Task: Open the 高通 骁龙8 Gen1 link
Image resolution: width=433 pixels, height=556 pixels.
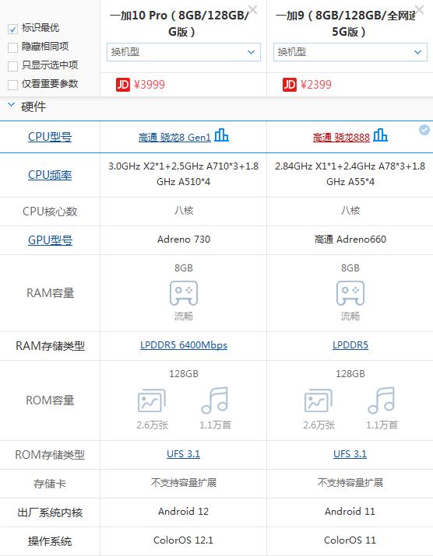Action: (x=174, y=137)
